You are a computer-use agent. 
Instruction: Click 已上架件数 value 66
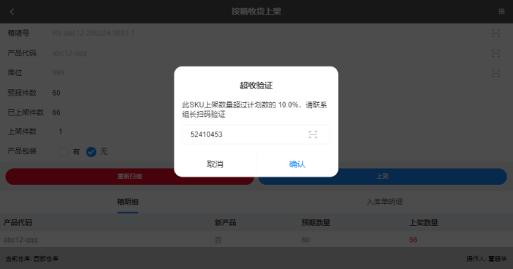(x=56, y=113)
